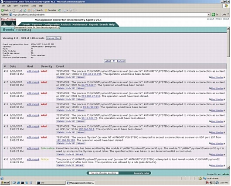Open the File menu
This screenshot has height=186, width=231.
(x=3, y=6)
